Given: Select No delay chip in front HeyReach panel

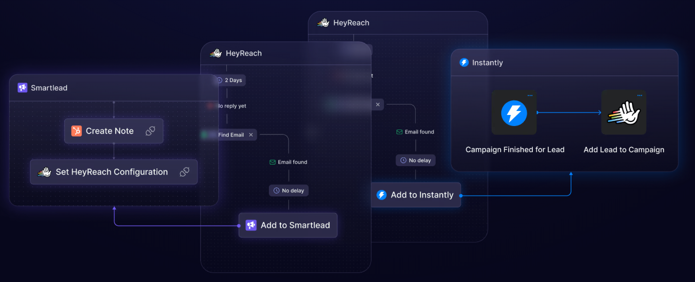Looking at the screenshot, I should [289, 190].
